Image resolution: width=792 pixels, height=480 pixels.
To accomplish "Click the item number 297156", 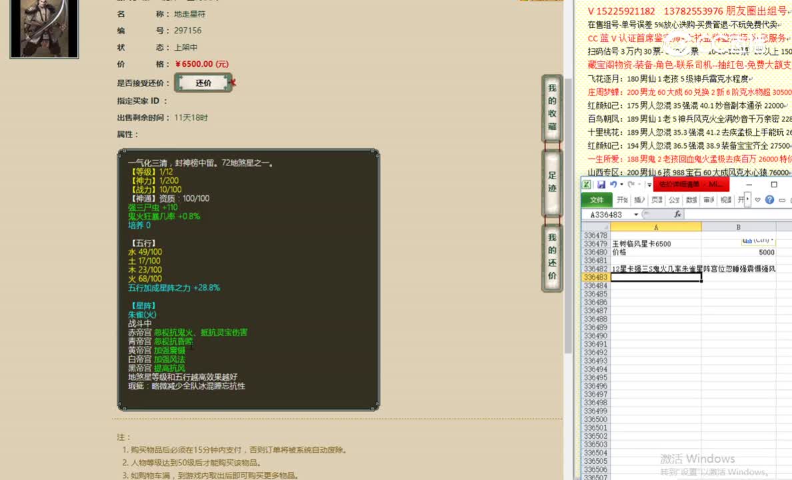I will 188,30.
